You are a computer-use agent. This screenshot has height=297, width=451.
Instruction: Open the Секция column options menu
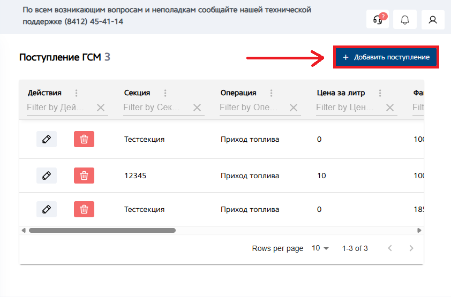tap(165, 93)
